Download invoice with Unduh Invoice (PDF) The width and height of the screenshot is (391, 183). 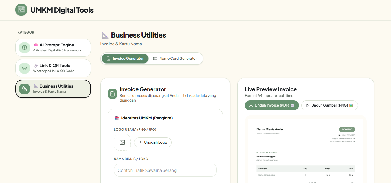[272, 105]
